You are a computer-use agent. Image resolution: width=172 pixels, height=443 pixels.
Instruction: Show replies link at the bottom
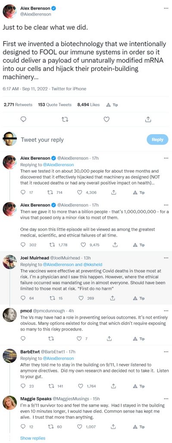click(x=33, y=438)
